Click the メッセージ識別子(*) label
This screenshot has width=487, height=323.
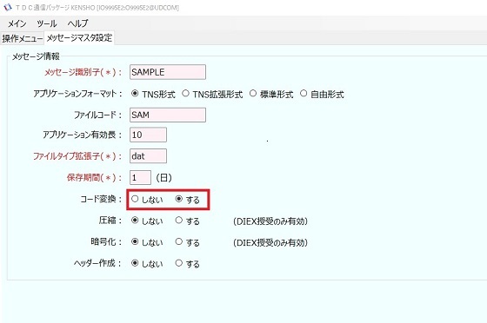pos(83,72)
